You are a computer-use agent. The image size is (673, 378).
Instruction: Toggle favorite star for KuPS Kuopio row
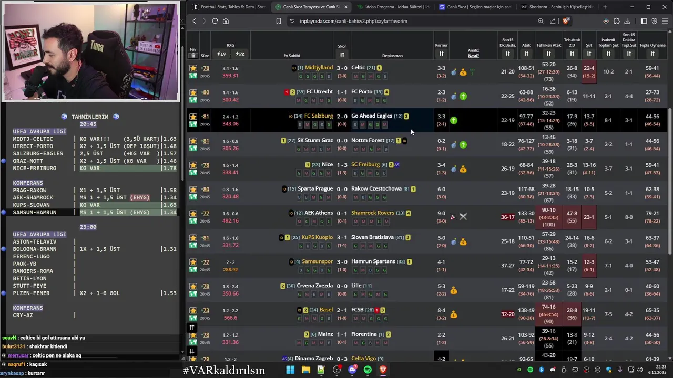coord(193,238)
